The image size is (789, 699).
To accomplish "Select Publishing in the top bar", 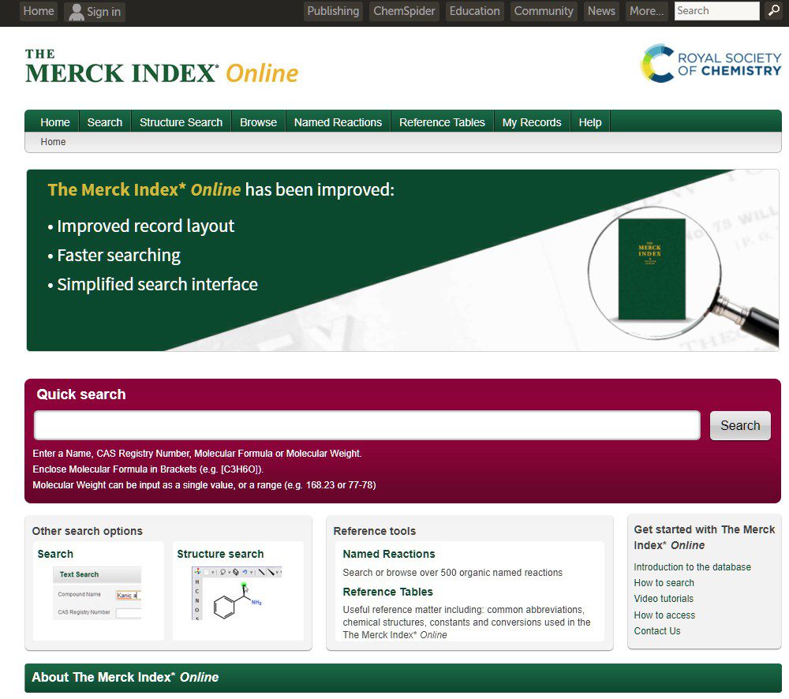I will [x=332, y=11].
